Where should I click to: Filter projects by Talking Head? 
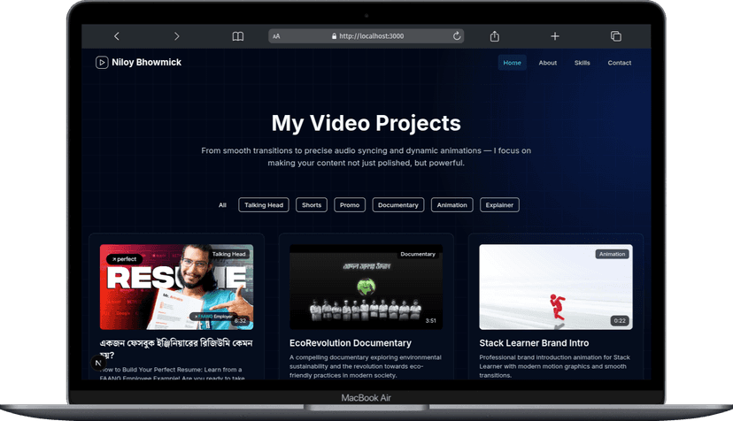pyautogui.click(x=264, y=205)
